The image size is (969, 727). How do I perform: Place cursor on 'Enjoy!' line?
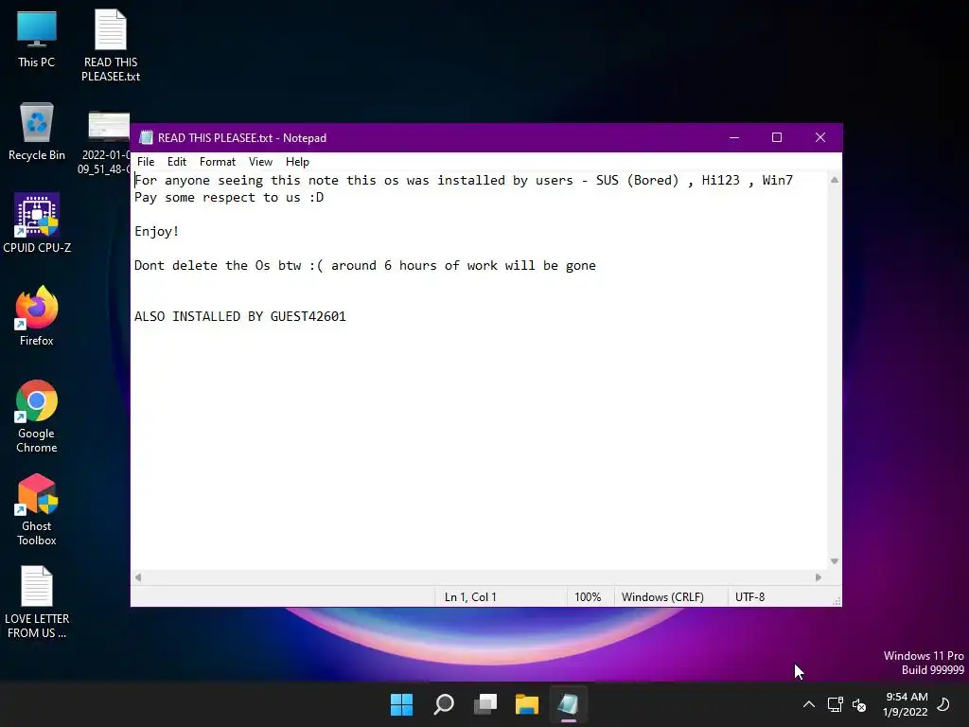pos(156,231)
